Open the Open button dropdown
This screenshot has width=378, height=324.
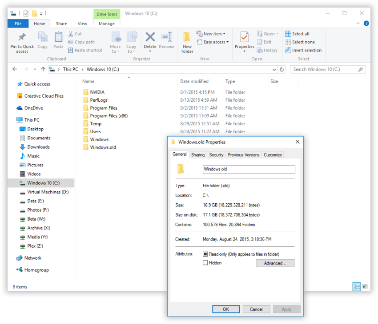point(277,34)
